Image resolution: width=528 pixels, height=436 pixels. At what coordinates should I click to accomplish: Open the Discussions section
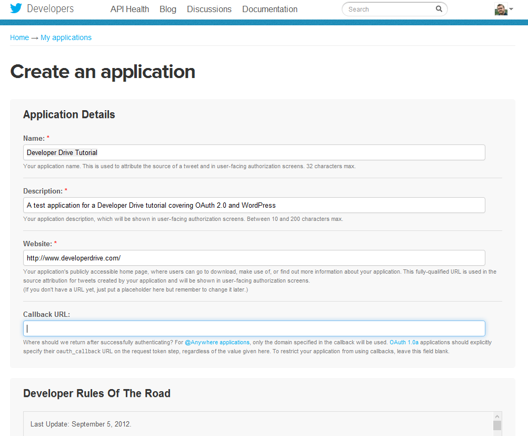tap(209, 9)
